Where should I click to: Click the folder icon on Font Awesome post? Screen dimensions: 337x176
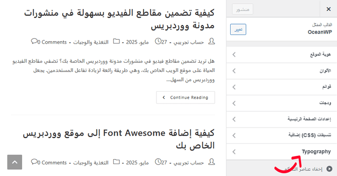(117, 162)
